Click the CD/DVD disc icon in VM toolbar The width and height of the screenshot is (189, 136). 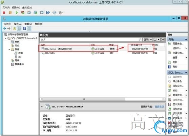(x=54, y=13)
